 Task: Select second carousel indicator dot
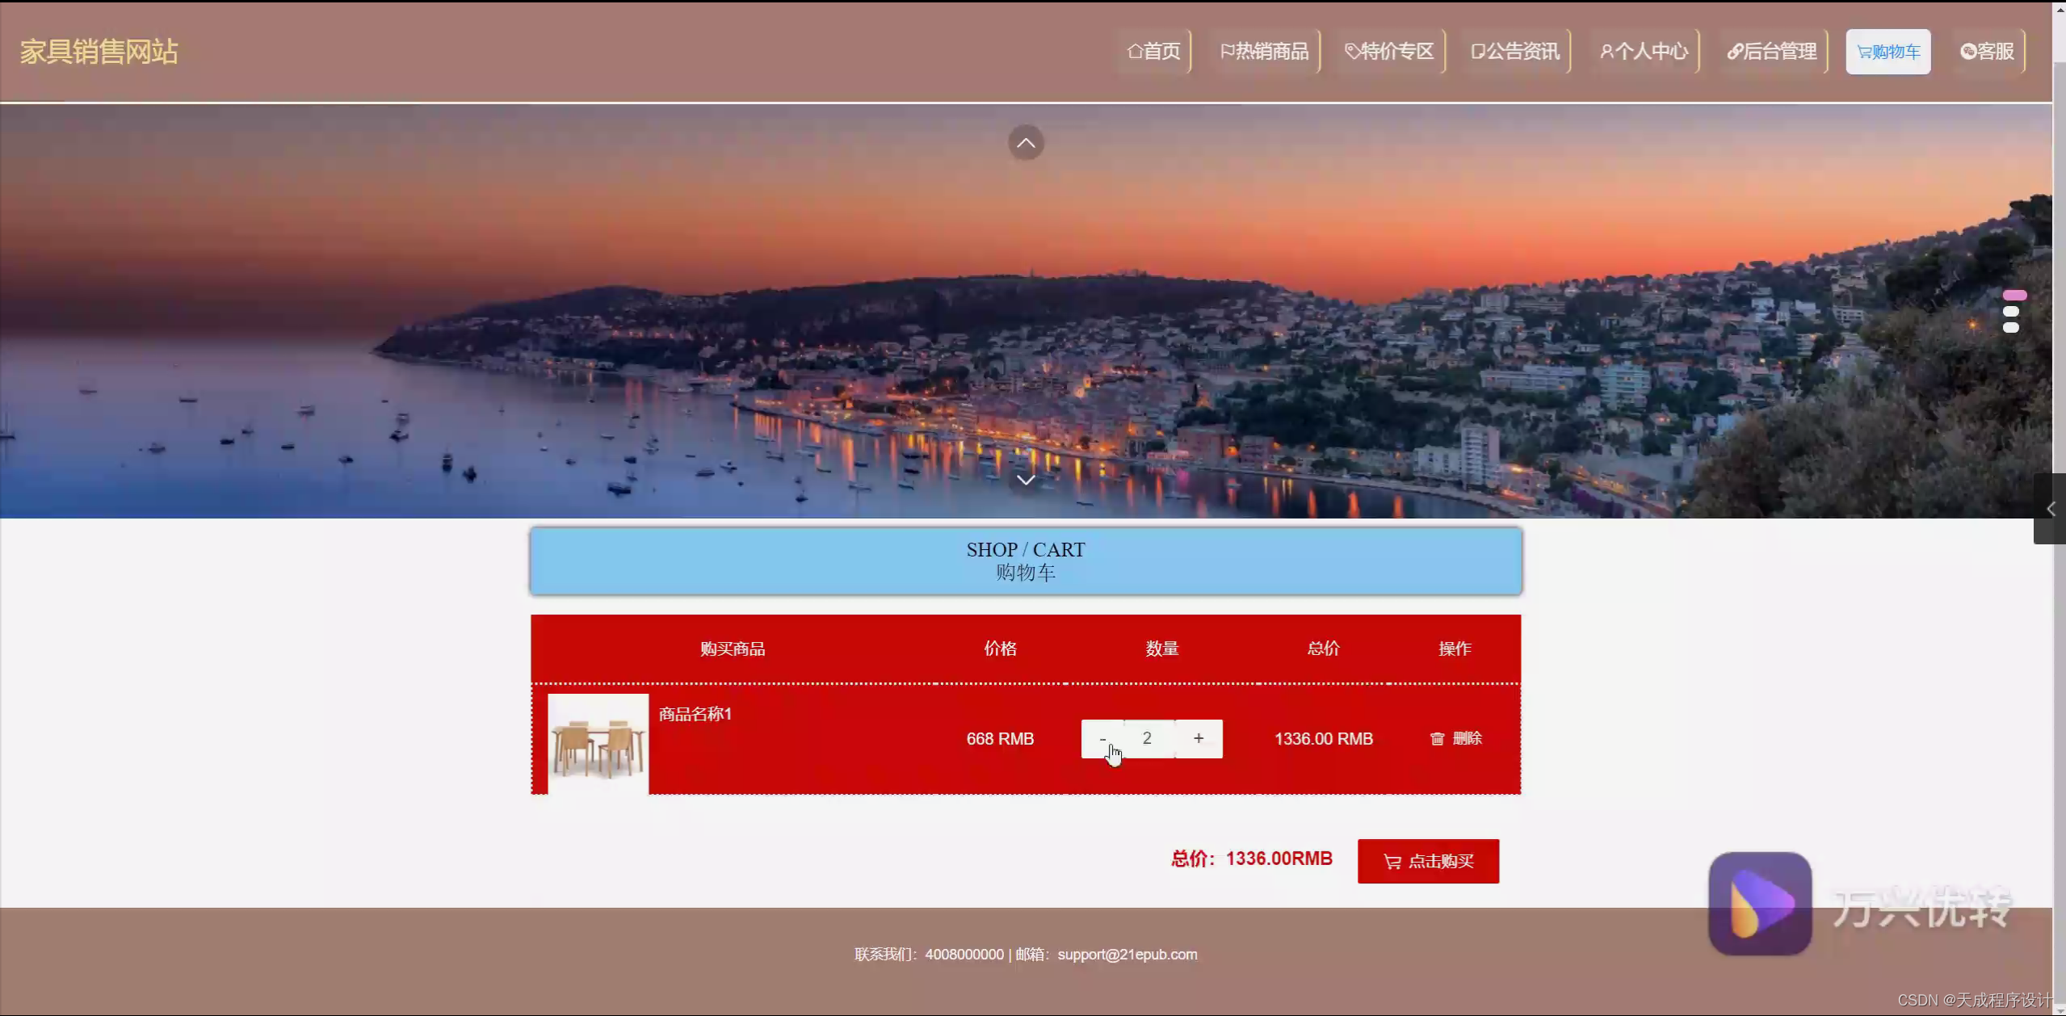coord(2011,312)
